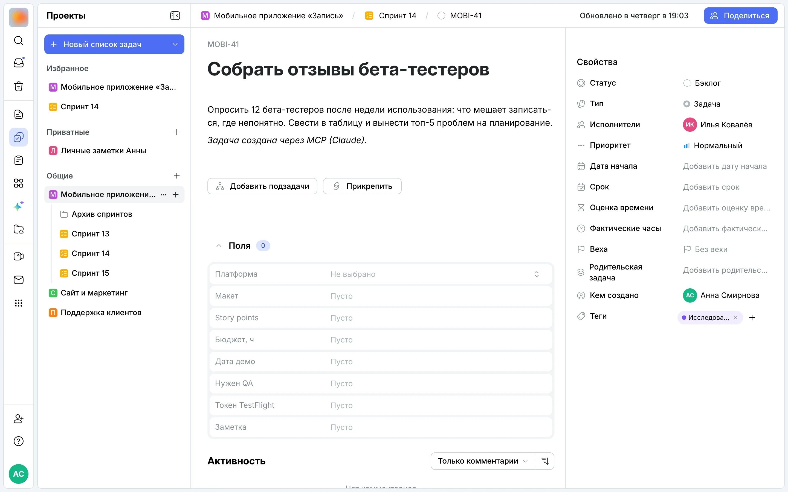Image resolution: width=788 pixels, height=492 pixels.
Task: Open Архив спринтов folder
Action: pos(96,214)
